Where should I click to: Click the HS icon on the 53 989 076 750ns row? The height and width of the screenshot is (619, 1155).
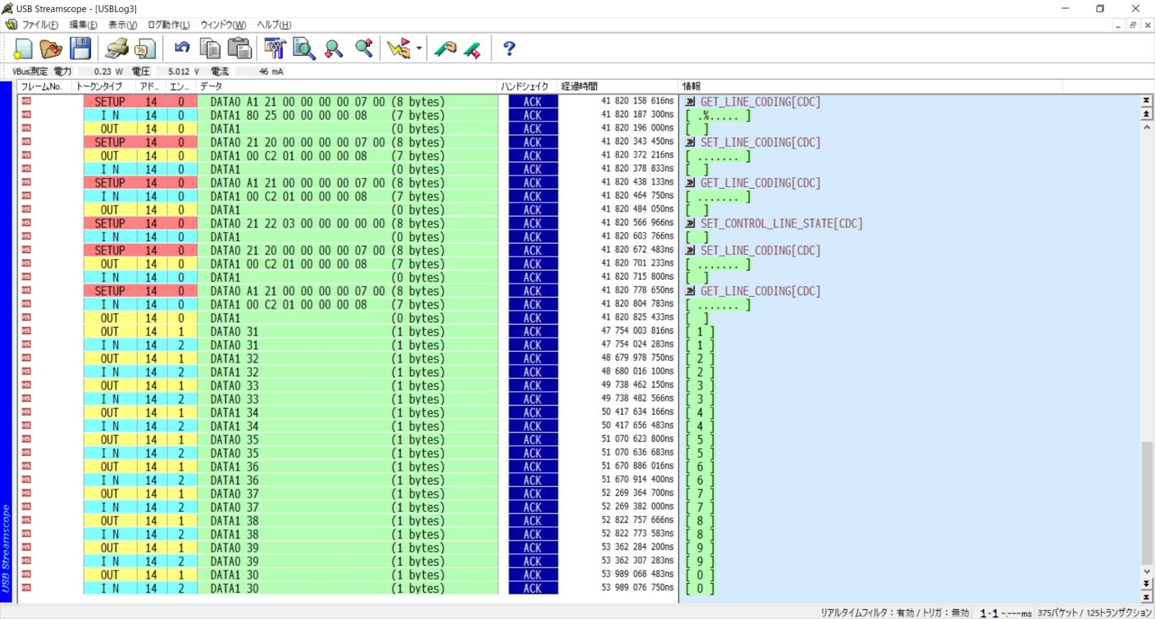(x=26, y=588)
